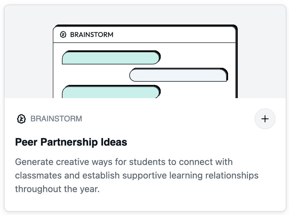Click the line starting "Generate creative ways"
The width and height of the screenshot is (289, 215).
tap(124, 162)
